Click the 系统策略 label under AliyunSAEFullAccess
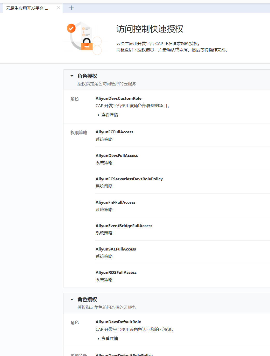Screen dimensions: 270x356 [104, 256]
